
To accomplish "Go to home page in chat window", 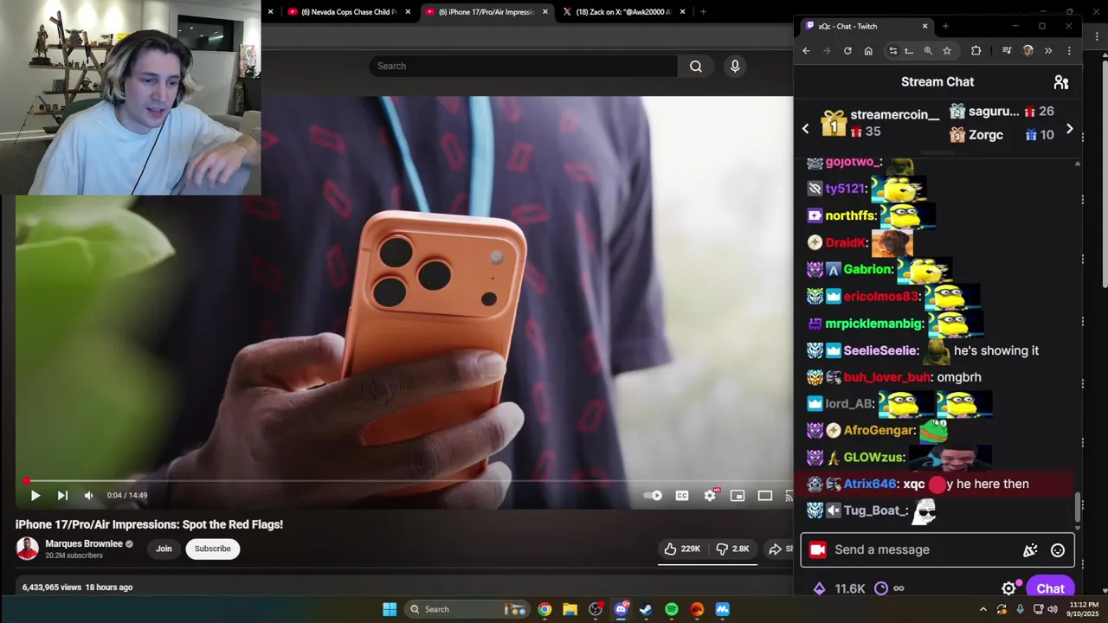I will point(868,51).
